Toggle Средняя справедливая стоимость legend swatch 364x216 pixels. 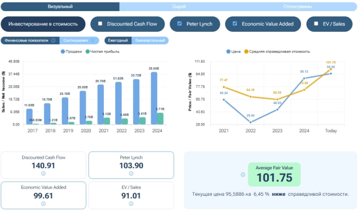click(x=246, y=51)
